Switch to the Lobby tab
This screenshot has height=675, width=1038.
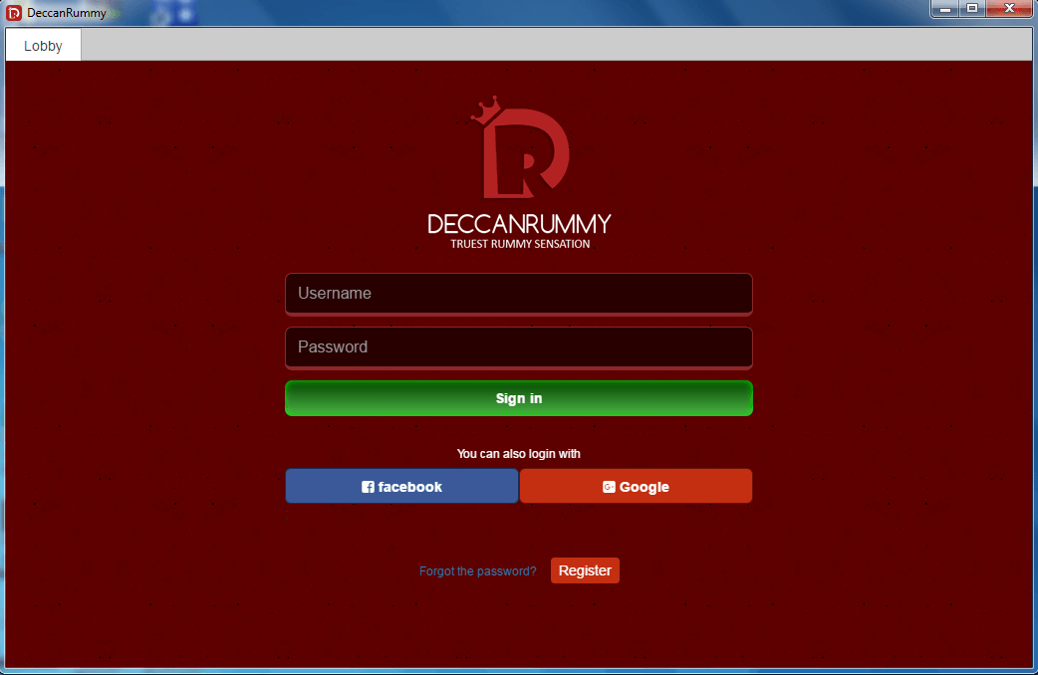[43, 46]
